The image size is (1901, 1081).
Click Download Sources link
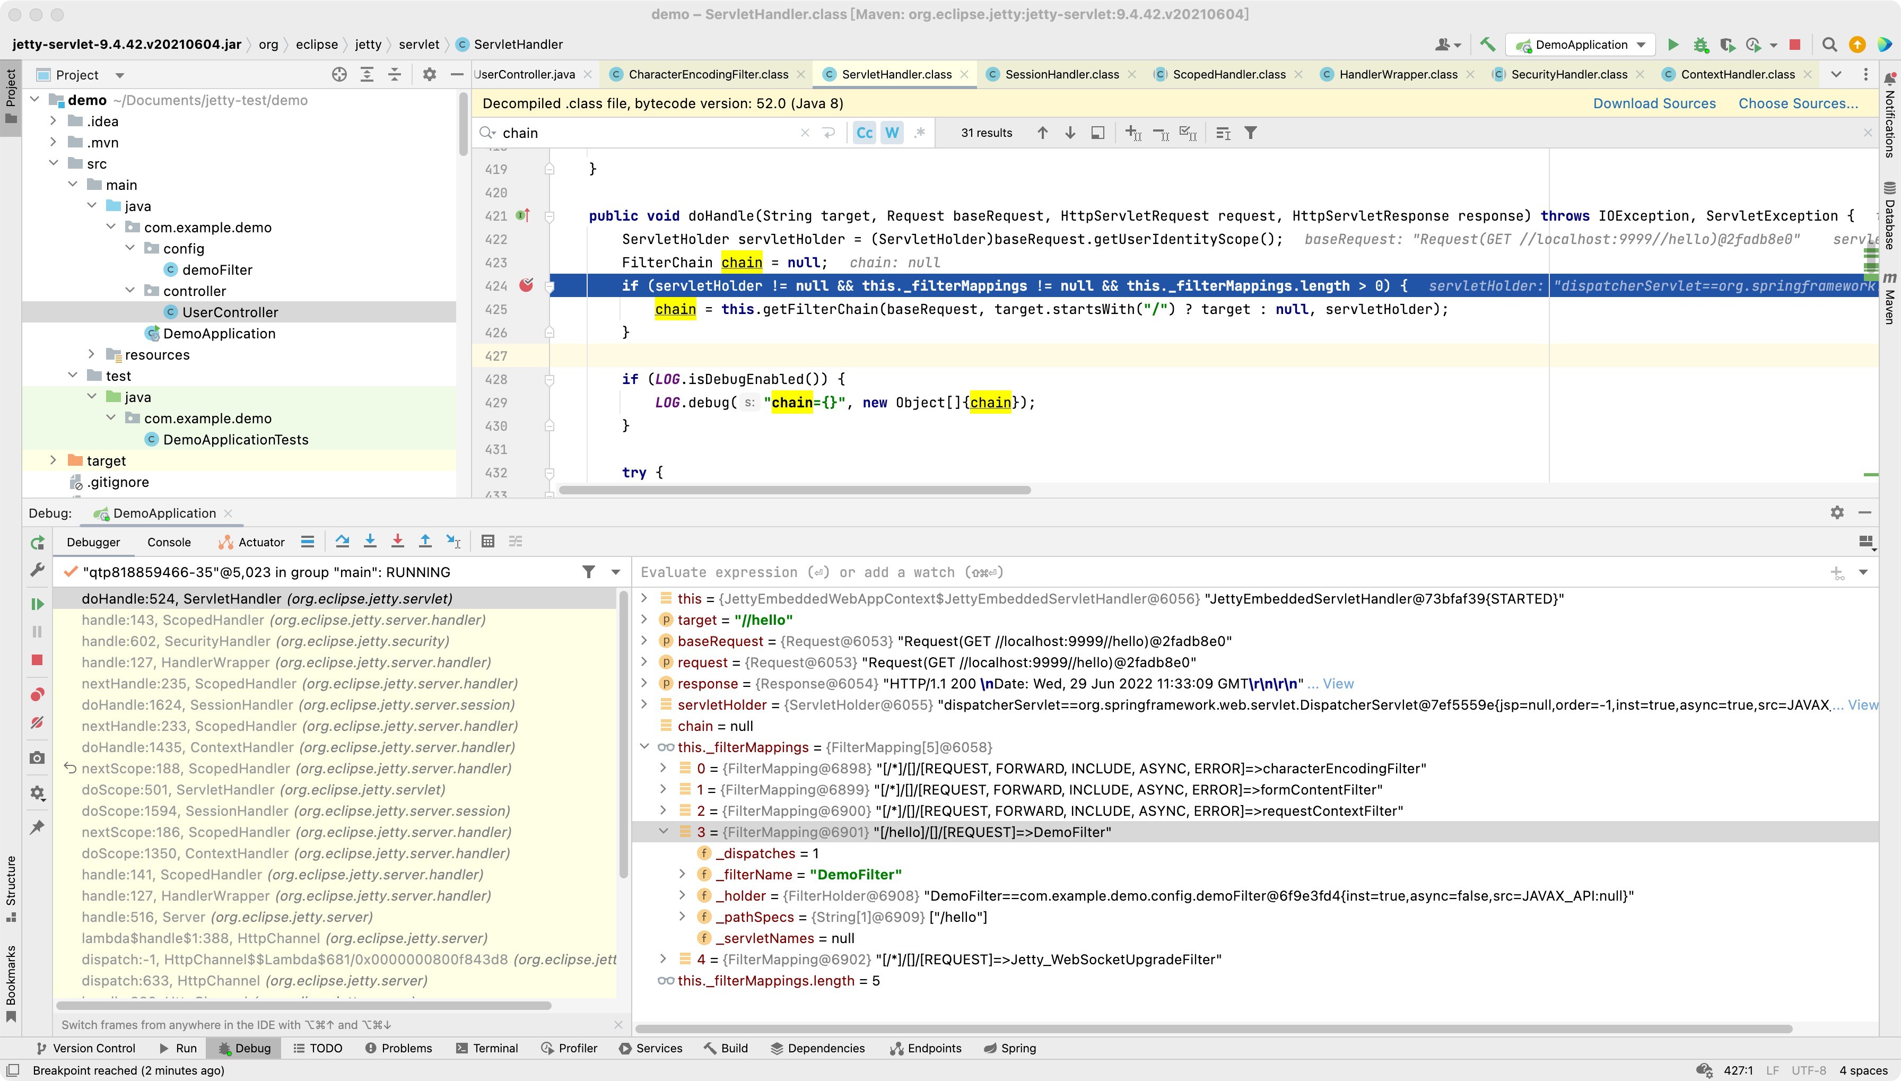click(1654, 103)
